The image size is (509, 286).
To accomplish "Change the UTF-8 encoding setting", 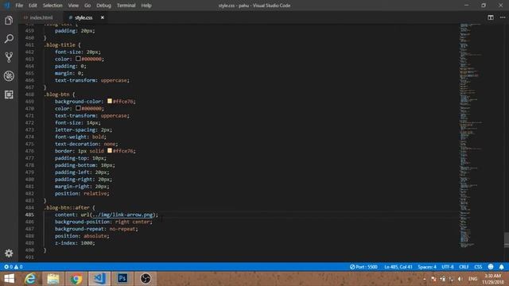I will [x=448, y=267].
